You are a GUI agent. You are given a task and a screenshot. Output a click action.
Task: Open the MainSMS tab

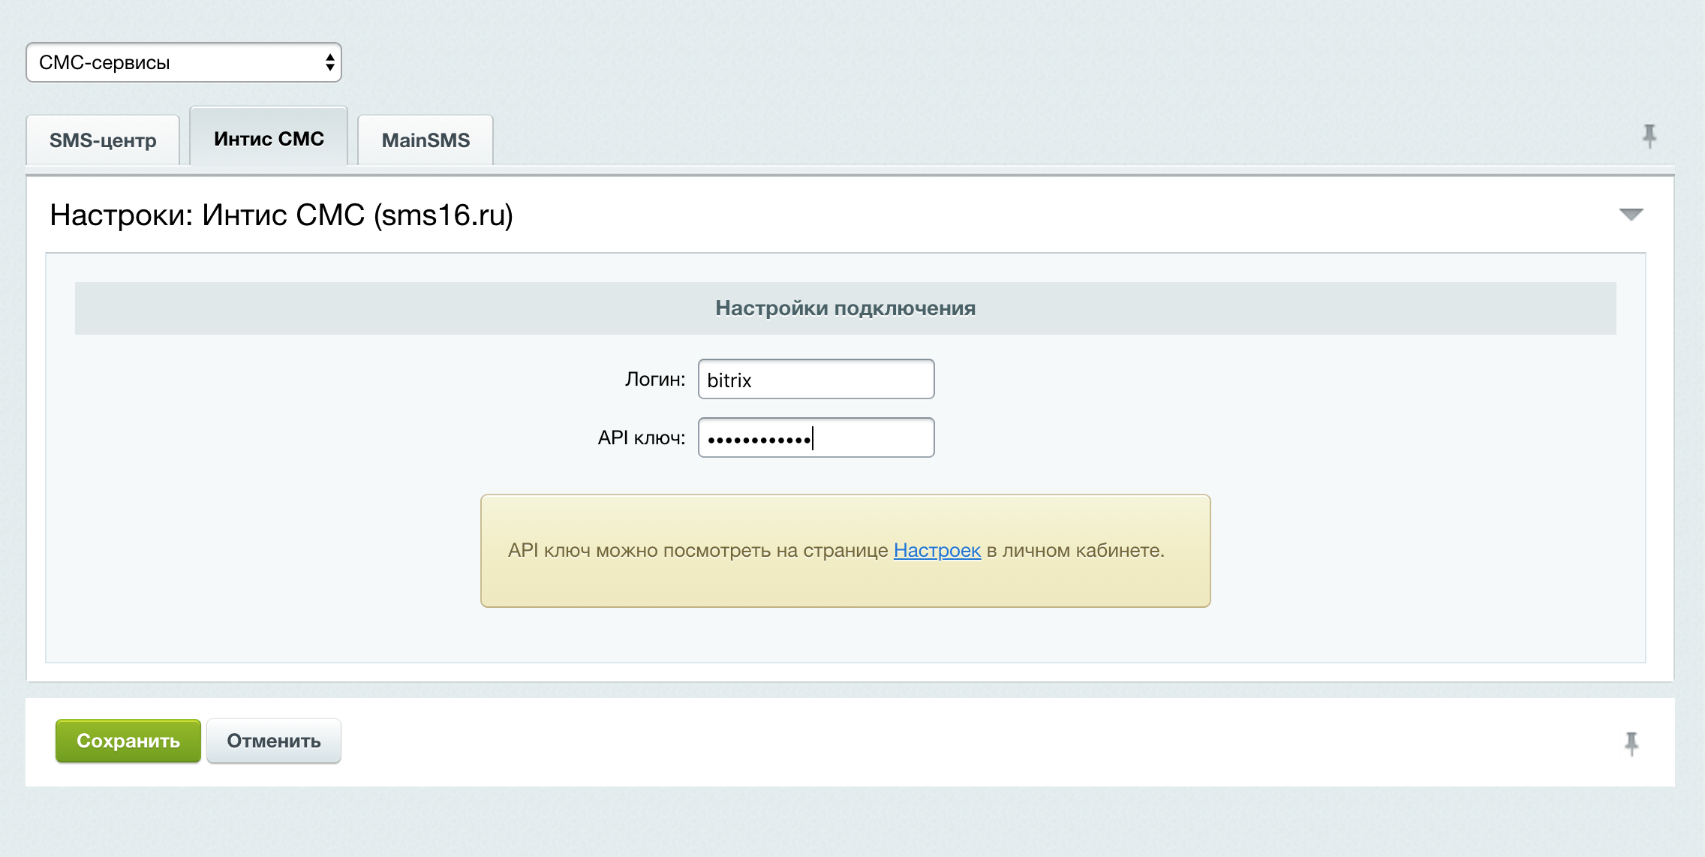425,140
